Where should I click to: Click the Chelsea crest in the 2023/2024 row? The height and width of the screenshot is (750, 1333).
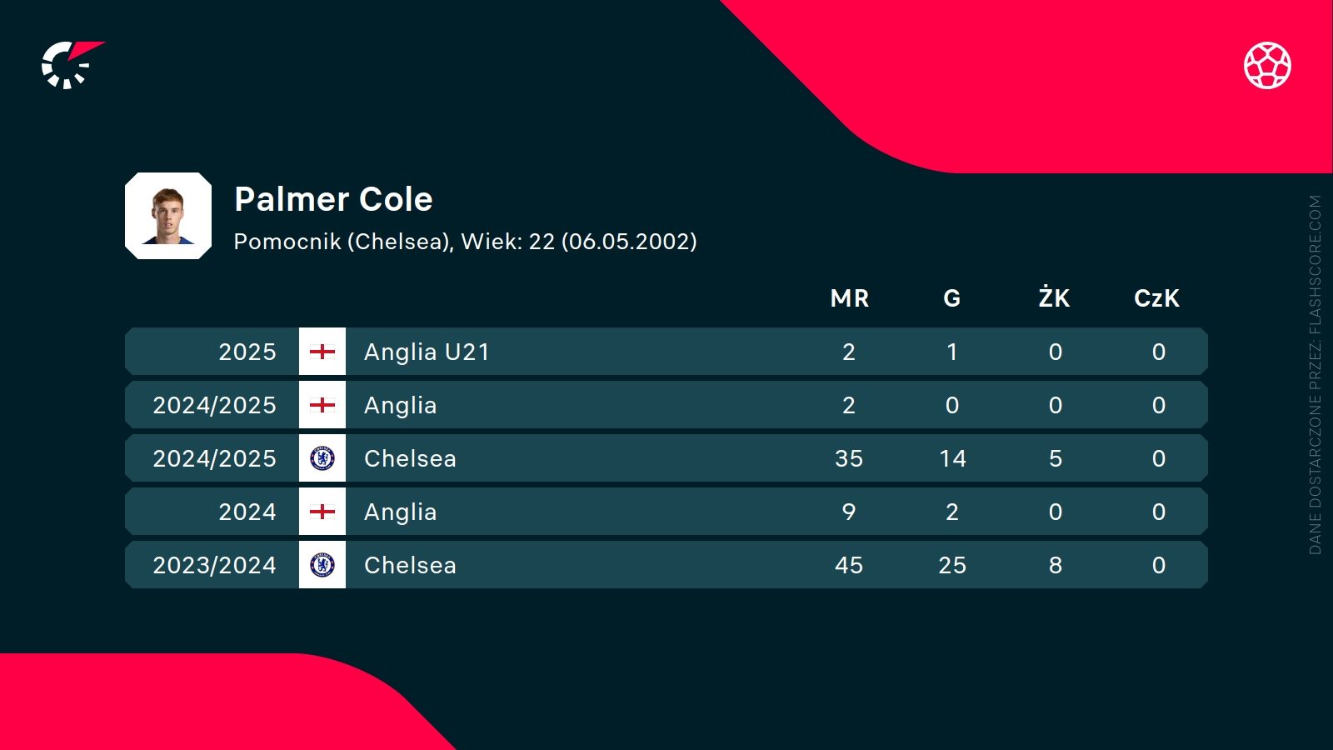point(322,565)
